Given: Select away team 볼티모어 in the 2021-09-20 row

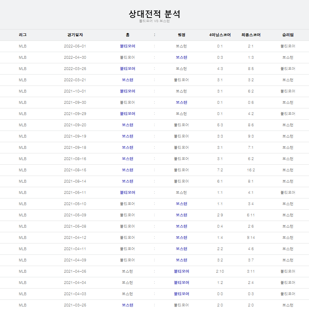Looking at the screenshot, I should (181, 125).
